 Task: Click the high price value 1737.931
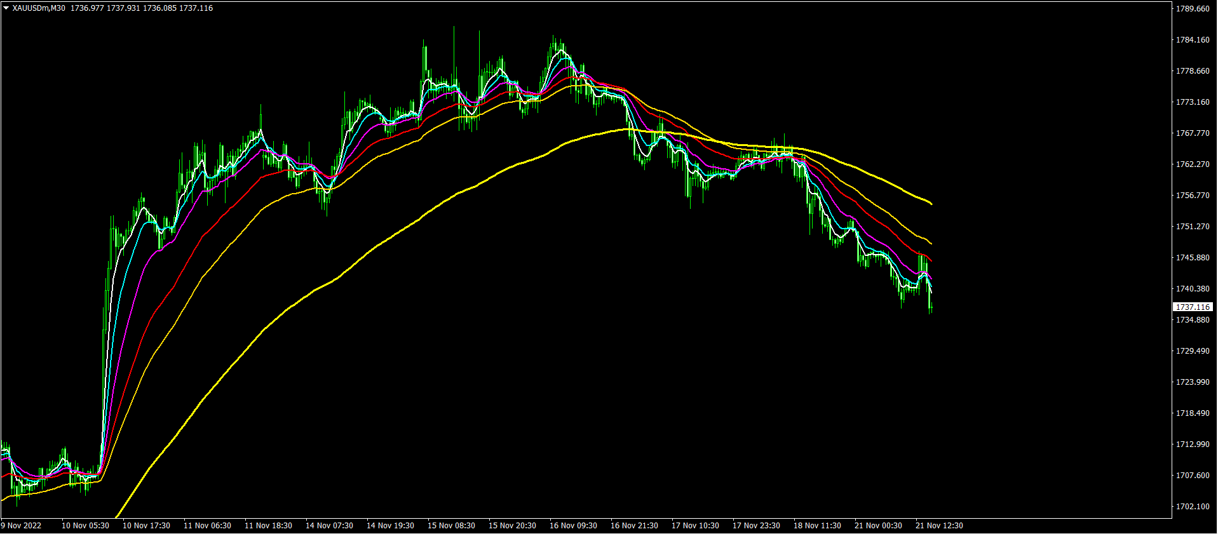[123, 8]
